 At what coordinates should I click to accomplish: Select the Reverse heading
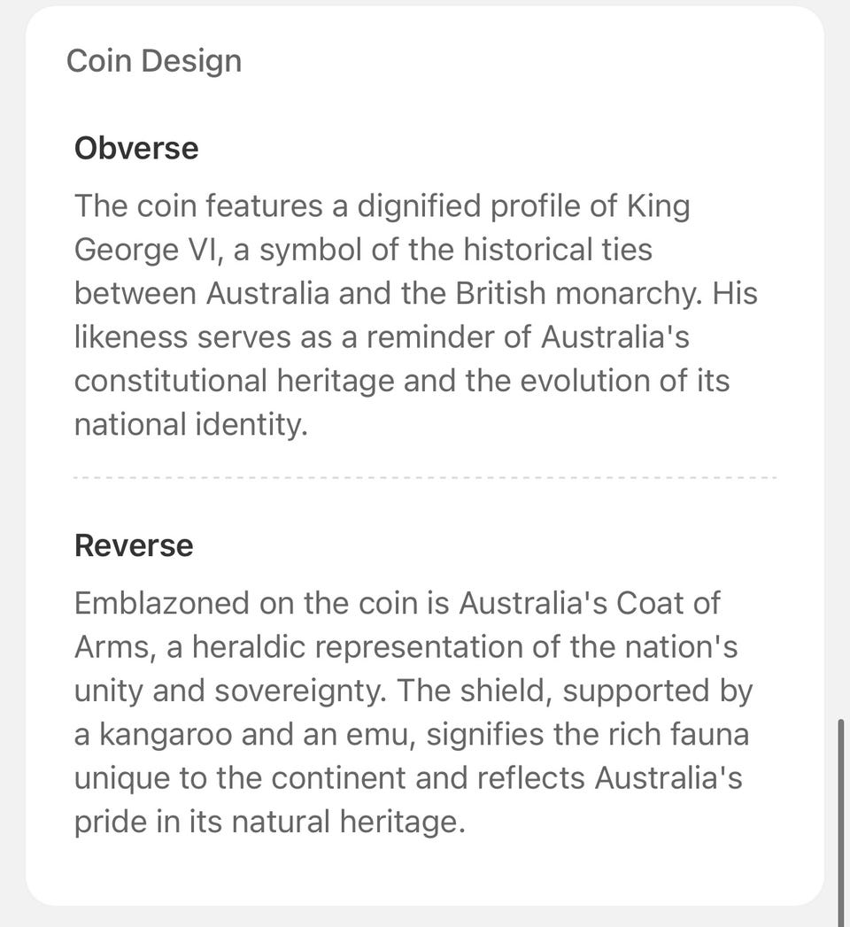tap(134, 545)
